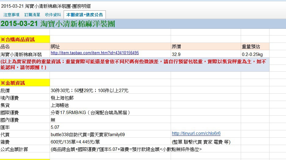Image resolution: width=286 pixels, height=160 pixels.
Task: Click the cell 分寄17.5RMB/KG
Action: 110,112
